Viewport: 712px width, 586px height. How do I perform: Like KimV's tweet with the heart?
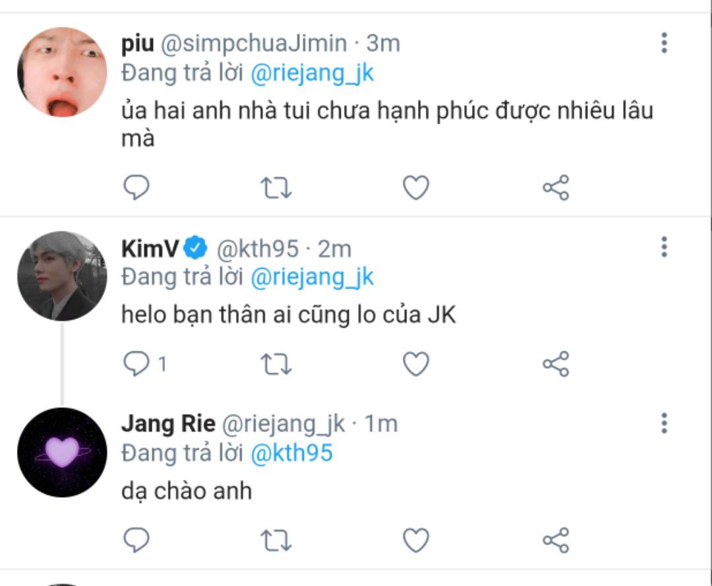tap(416, 364)
